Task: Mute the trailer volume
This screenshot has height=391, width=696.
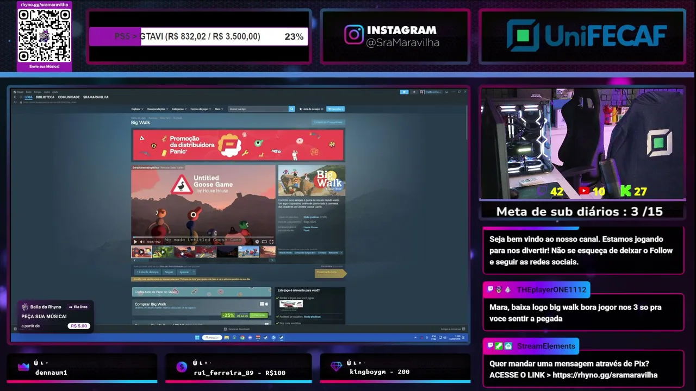Action: point(142,242)
